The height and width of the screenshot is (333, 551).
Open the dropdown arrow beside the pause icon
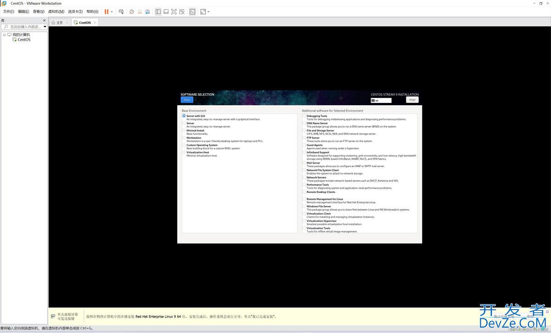tap(112, 11)
